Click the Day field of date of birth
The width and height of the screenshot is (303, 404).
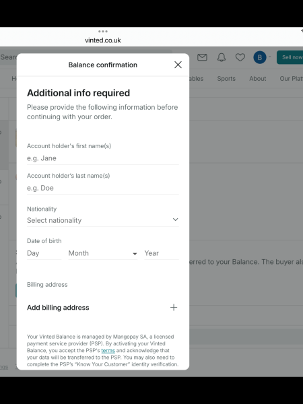(44, 253)
